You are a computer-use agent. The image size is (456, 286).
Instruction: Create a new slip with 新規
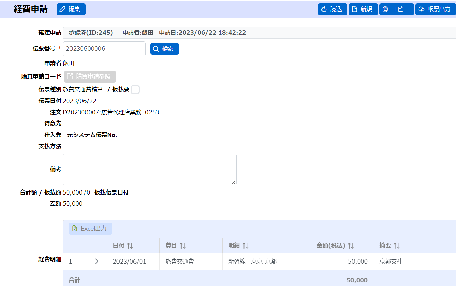[x=363, y=9]
